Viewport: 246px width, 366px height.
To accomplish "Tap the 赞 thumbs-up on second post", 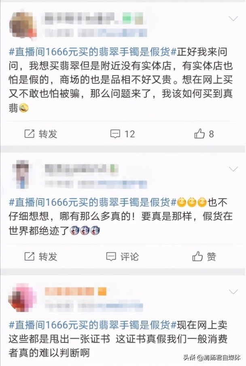I will pyautogui.click(x=197, y=256).
